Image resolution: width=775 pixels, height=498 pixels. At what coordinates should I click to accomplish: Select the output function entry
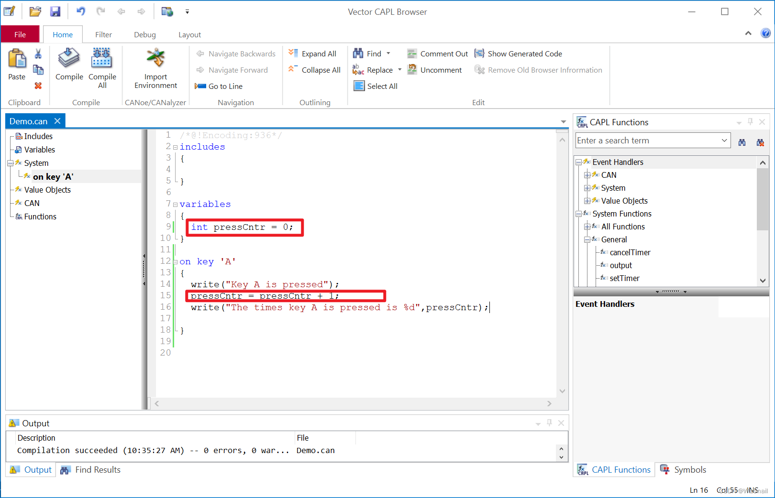click(x=621, y=265)
